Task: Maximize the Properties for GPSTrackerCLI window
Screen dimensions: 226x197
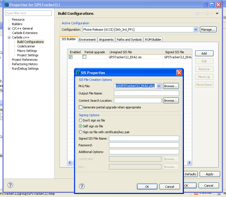Action: pyautogui.click(x=212, y=5)
